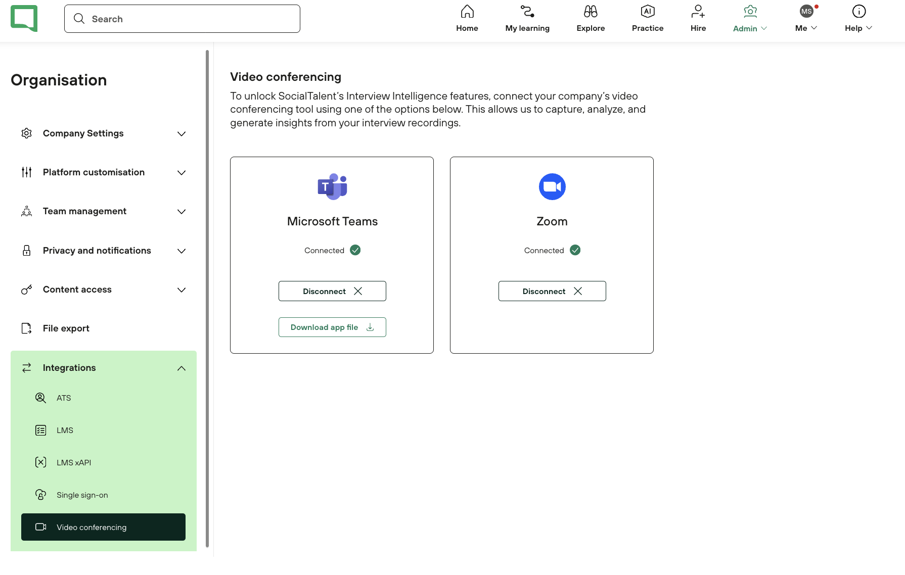Click the Hire person-plus icon
Screen dimensions: 905x575
point(698,11)
